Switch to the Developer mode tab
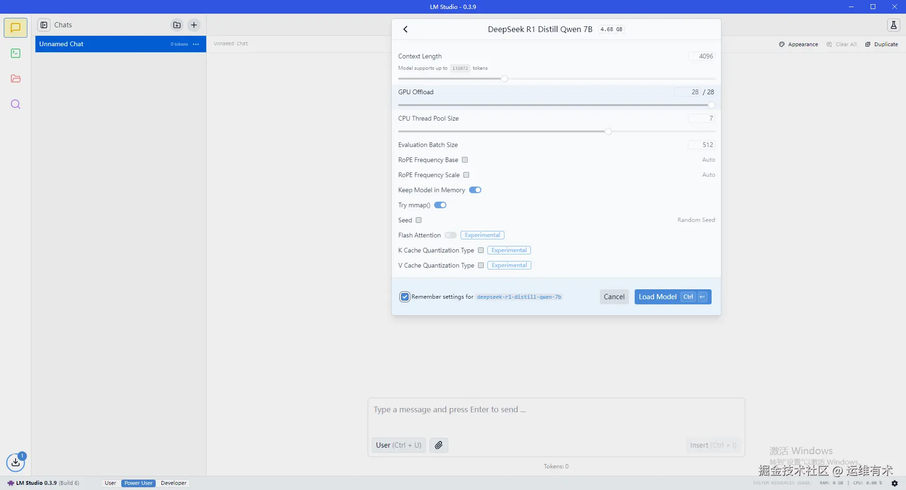Screen dimensions: 906x490 (x=173, y=483)
